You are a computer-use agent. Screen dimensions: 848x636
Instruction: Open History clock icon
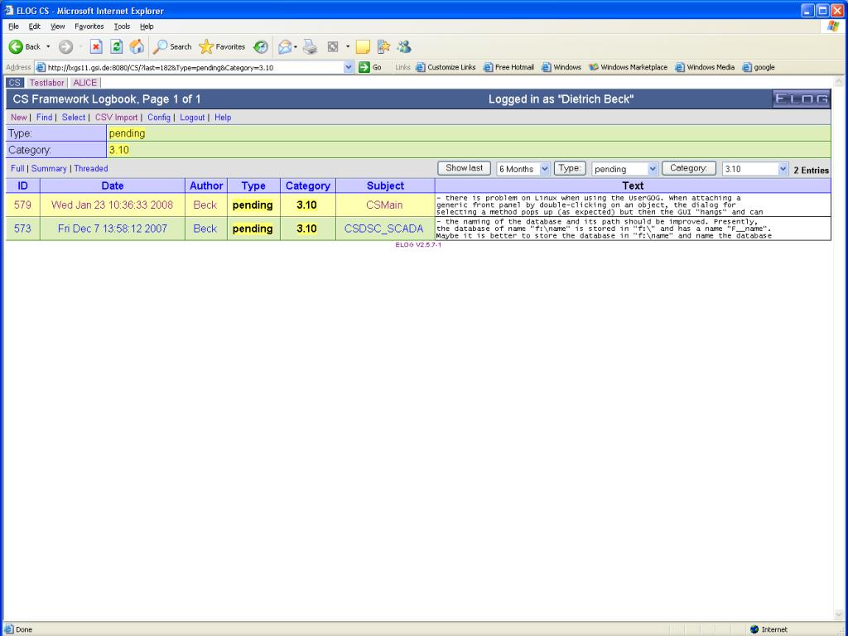click(x=261, y=47)
